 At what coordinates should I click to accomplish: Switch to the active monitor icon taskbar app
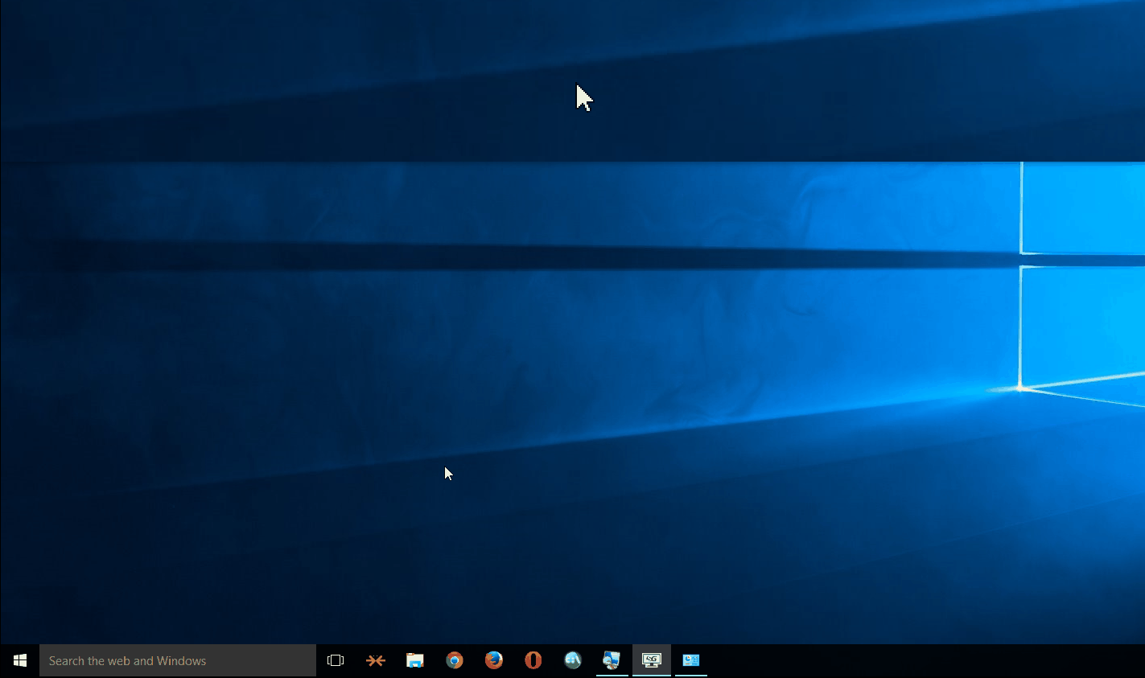[651, 660]
